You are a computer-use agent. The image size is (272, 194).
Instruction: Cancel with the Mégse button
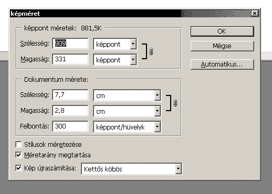222,46
